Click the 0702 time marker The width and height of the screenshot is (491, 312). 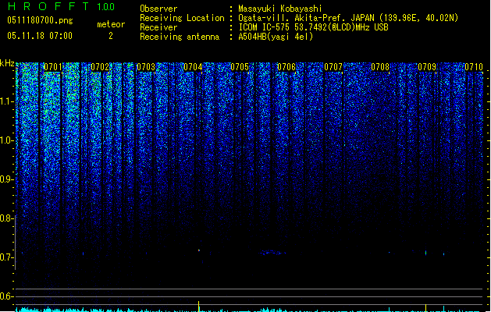click(x=100, y=67)
